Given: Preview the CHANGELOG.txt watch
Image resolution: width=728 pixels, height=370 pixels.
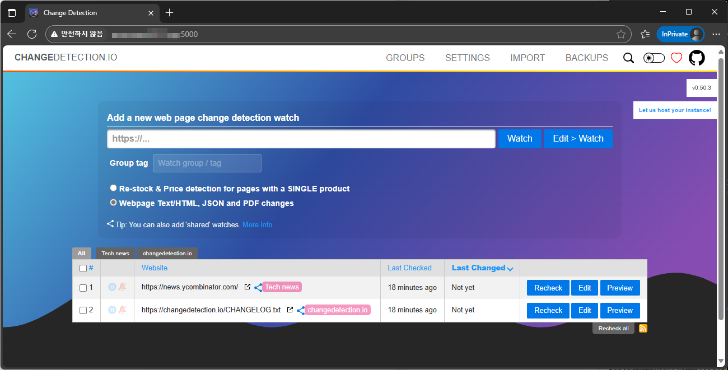Looking at the screenshot, I should (620, 310).
